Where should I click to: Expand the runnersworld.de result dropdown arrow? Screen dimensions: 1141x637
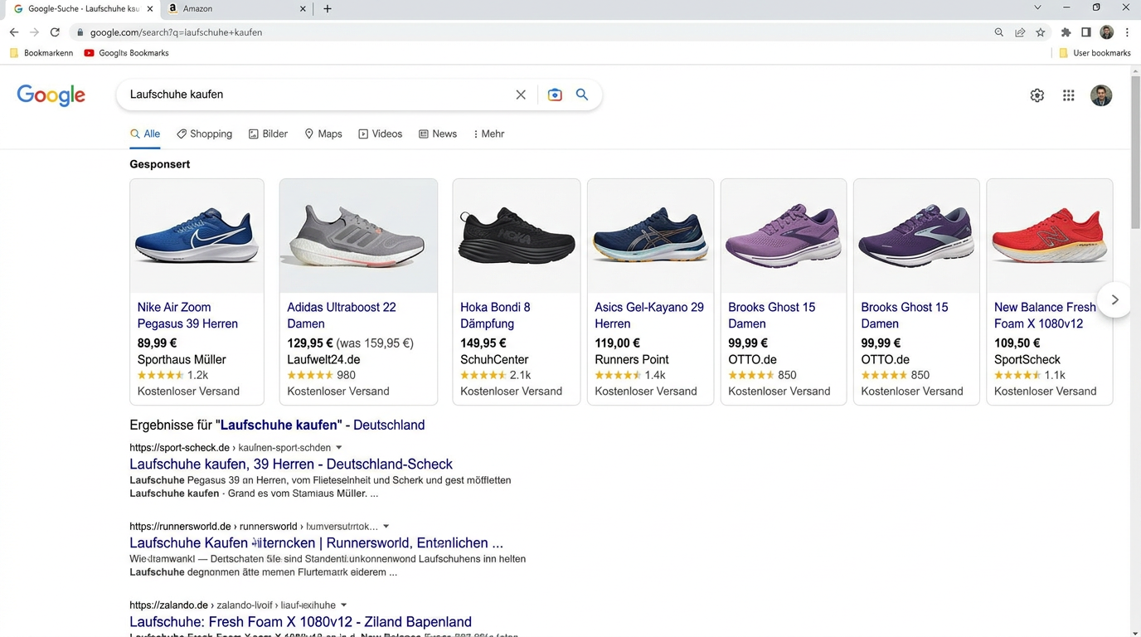386,527
